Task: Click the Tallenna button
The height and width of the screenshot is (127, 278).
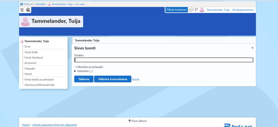Action: (x=84, y=79)
